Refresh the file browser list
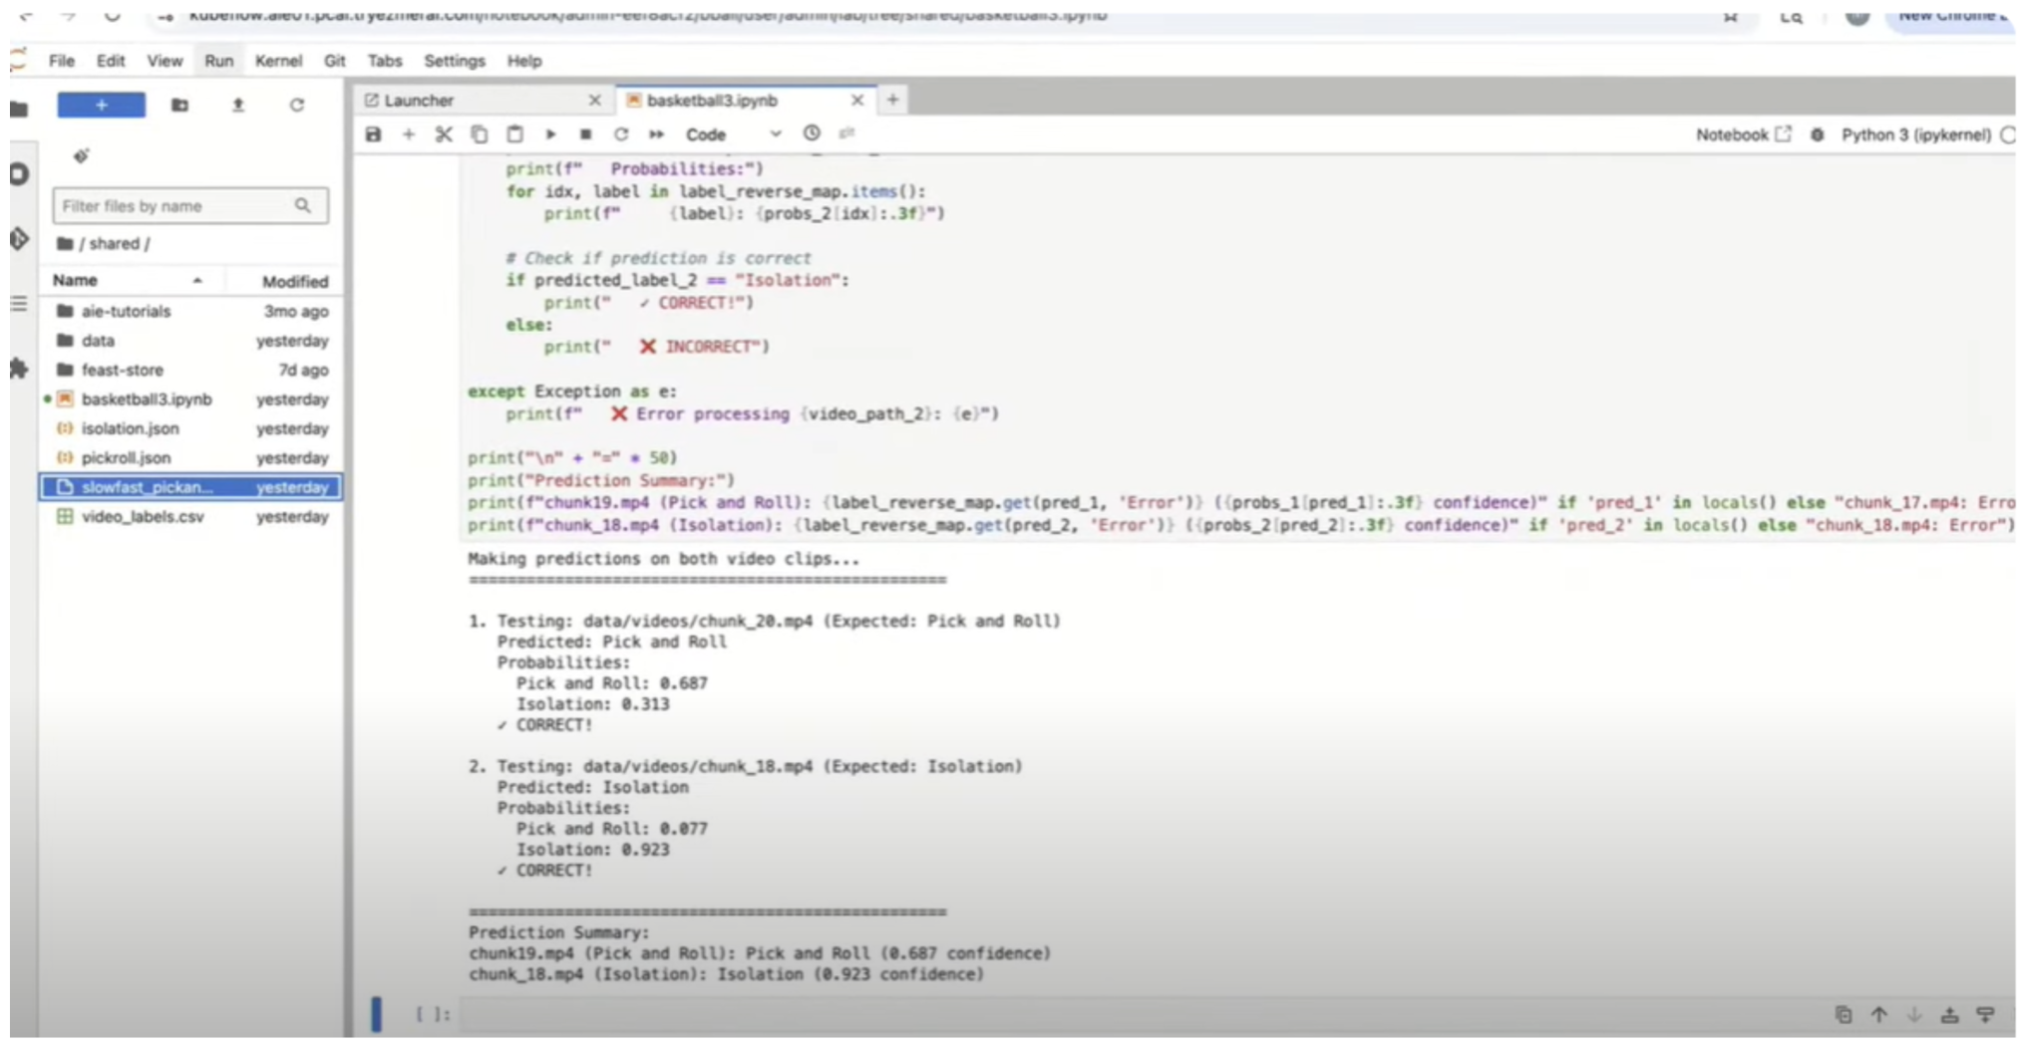 tap(296, 106)
